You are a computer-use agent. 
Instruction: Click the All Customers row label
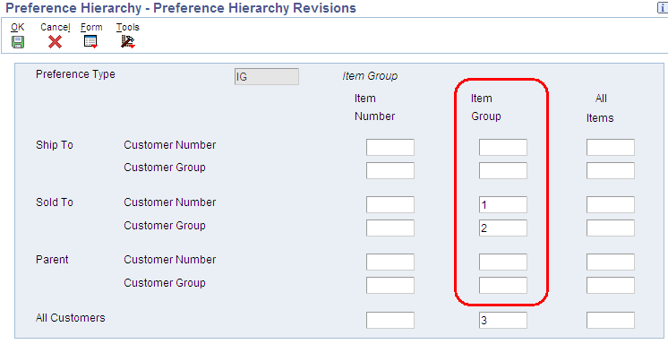pos(71,318)
